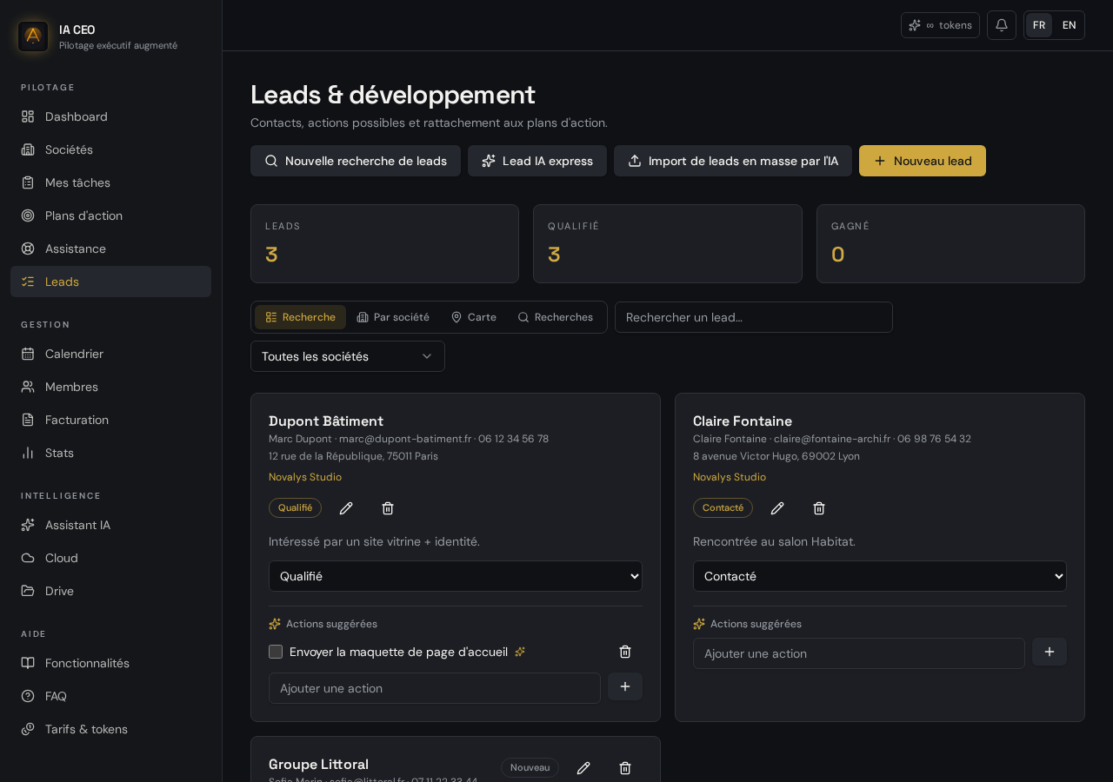
Task: Switch to the Carte view tab
Action: (x=473, y=317)
